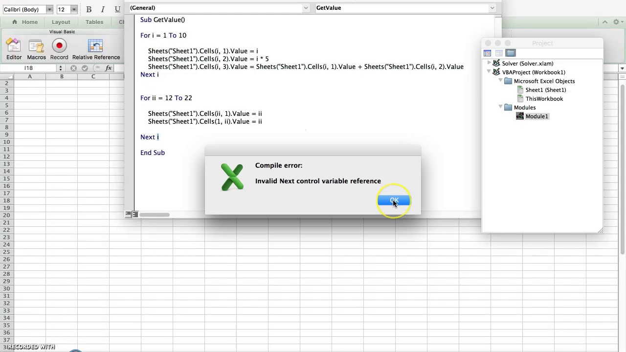Click the 'For i = 1 To 10' line
This screenshot has width=626, height=352.
coord(163,35)
